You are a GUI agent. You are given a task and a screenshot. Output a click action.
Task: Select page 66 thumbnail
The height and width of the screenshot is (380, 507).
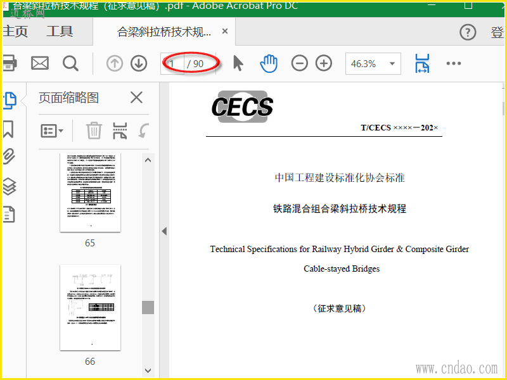[90, 307]
